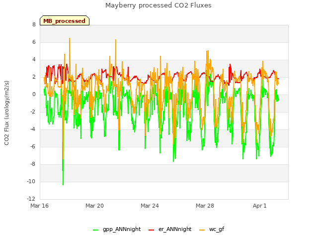318x239 pixels.
Task: Click the green gpp_ANNnight legend swatch
Action: [95, 230]
